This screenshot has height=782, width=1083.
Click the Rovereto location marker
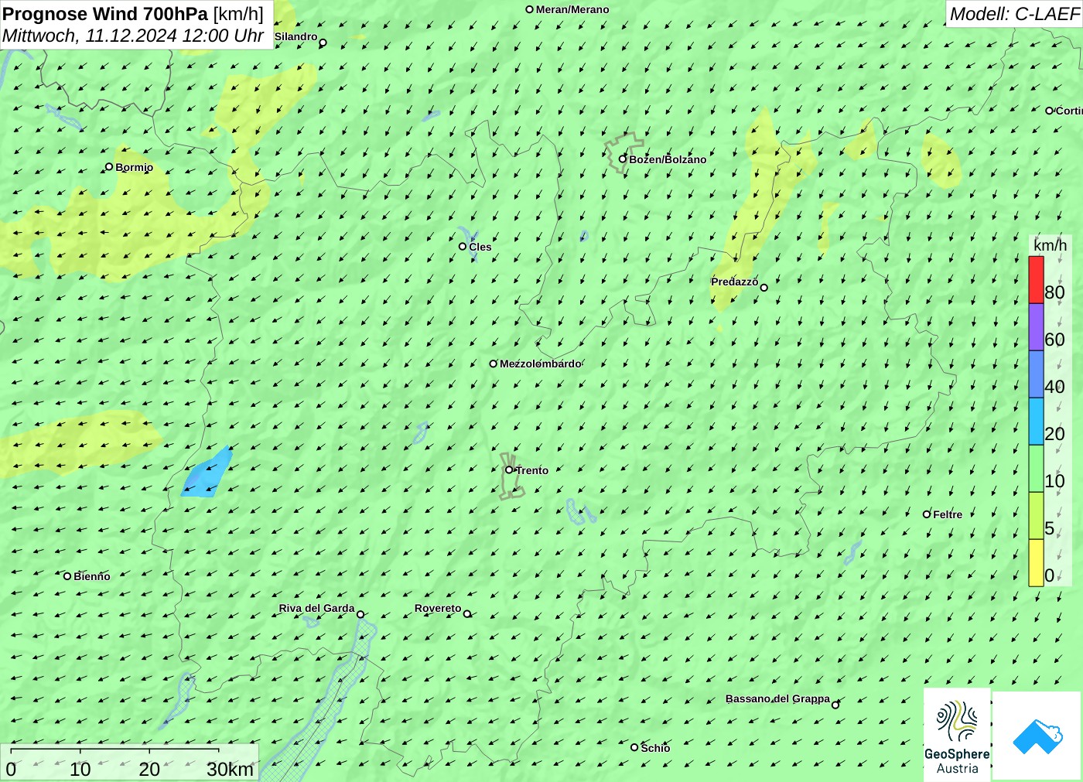pos(467,614)
